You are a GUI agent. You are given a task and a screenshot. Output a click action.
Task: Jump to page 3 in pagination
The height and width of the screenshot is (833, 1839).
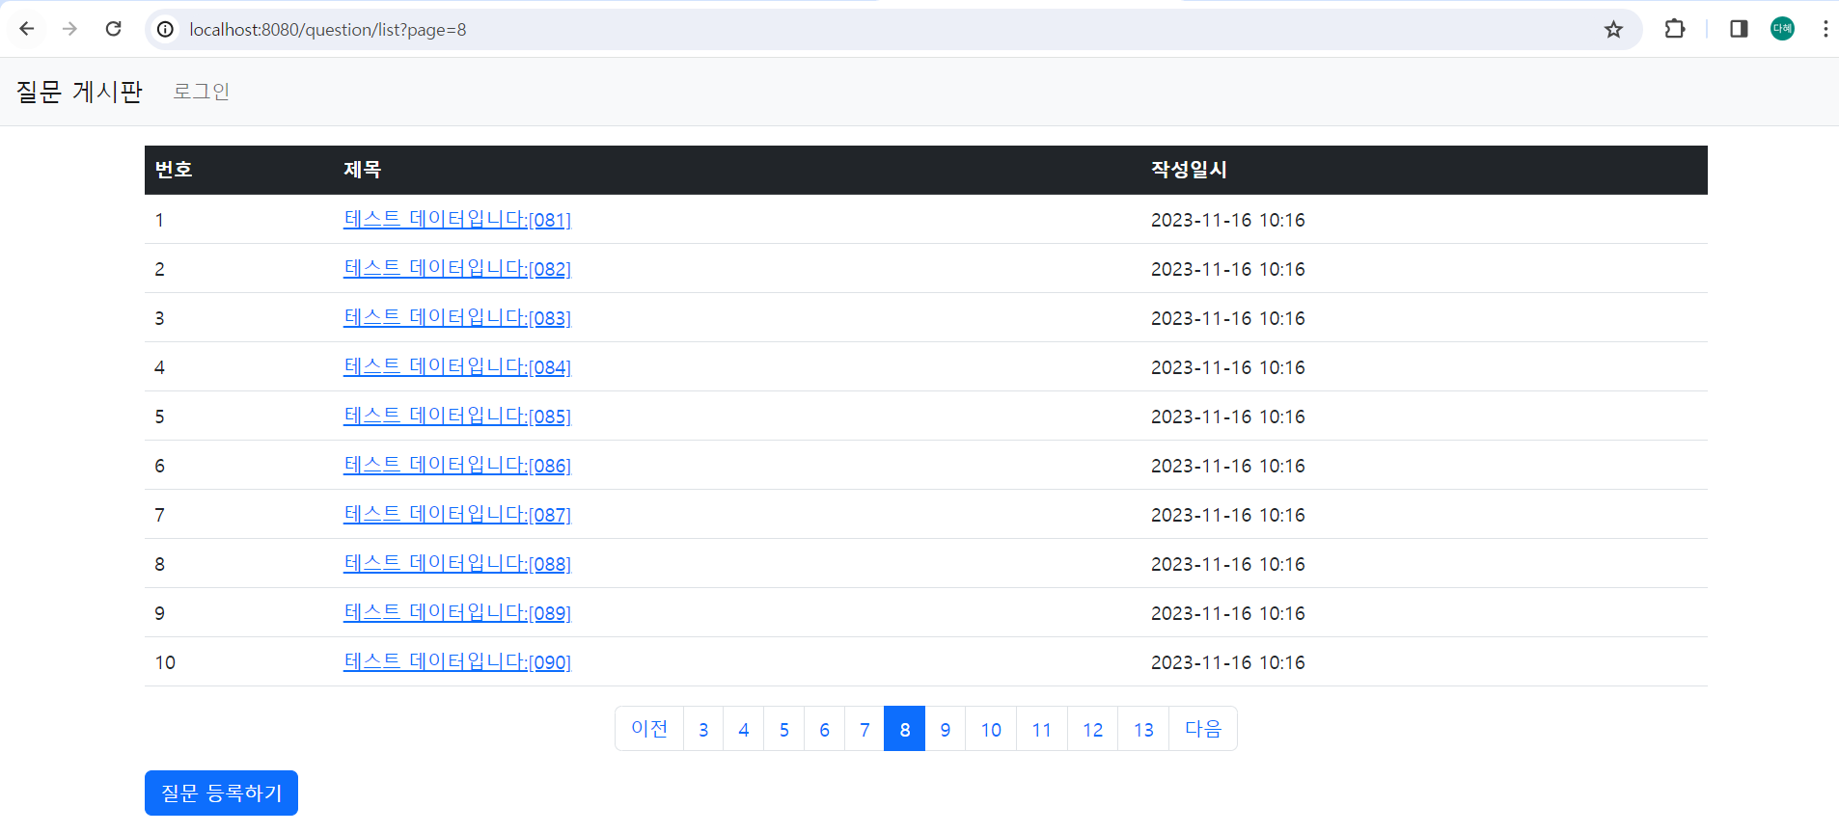[703, 729]
